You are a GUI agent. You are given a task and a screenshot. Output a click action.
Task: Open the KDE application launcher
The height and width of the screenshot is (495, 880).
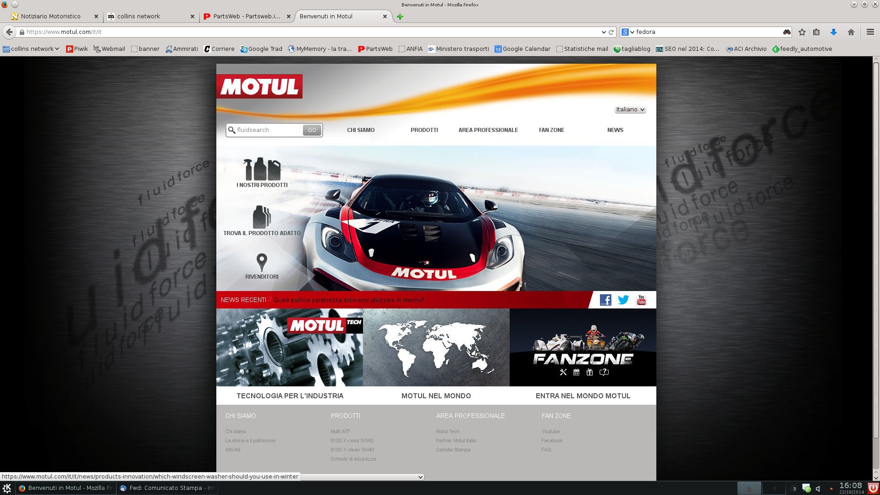(x=7, y=488)
